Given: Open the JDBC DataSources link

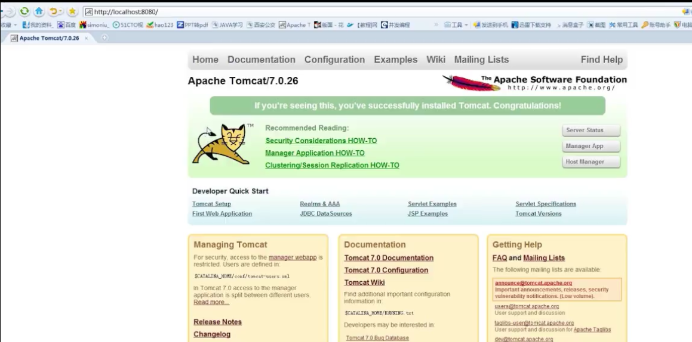Looking at the screenshot, I should coord(326,213).
